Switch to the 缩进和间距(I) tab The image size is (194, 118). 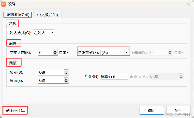tap(18, 15)
